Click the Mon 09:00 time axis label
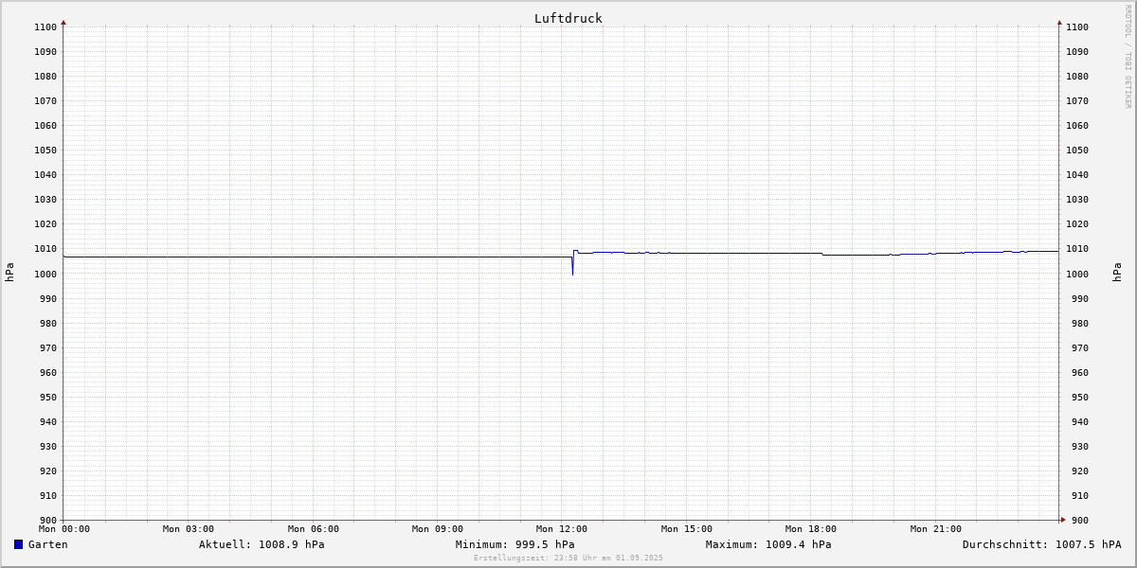Image resolution: width=1137 pixels, height=568 pixels. (x=438, y=529)
